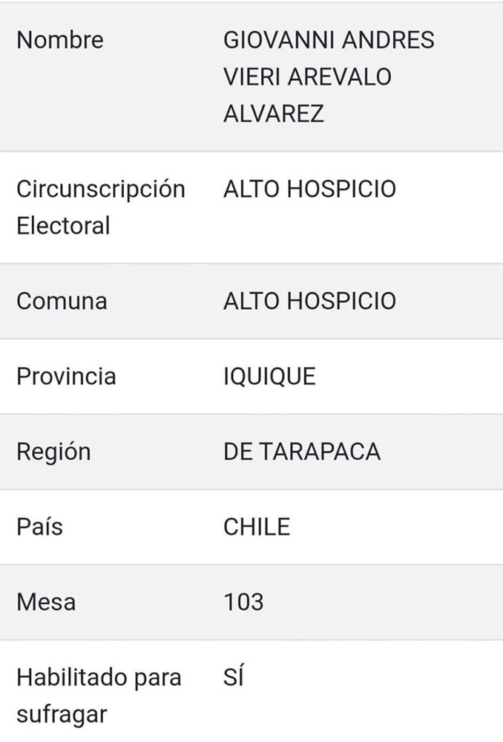This screenshot has height=742, width=503.
Task: Click the word Electoral in second row
Action: click(x=64, y=226)
